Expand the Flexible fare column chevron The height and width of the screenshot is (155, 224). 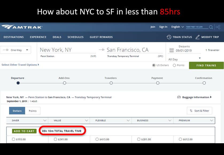[128, 121]
